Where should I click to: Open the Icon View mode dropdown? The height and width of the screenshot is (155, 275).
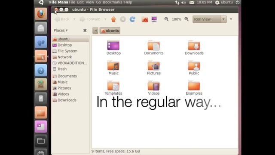click(x=210, y=19)
